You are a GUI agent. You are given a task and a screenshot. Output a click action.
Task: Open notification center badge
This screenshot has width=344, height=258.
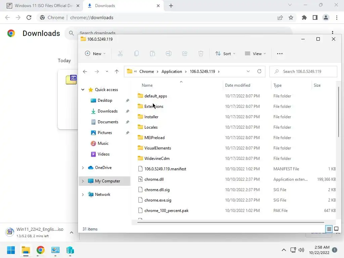[x=335, y=250]
